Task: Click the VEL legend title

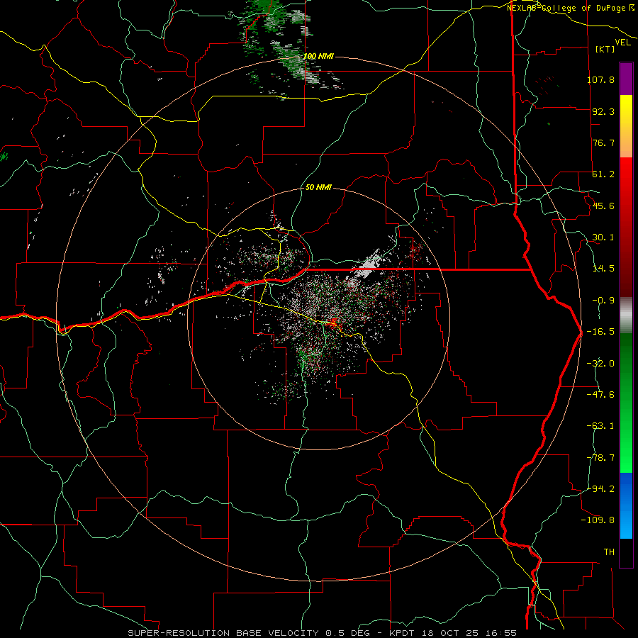Action: pyautogui.click(x=623, y=42)
